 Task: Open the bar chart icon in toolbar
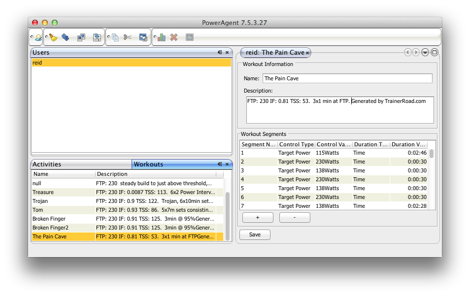coord(162,37)
